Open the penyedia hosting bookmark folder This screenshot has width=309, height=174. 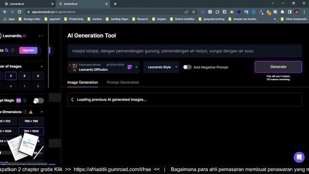pos(211,19)
